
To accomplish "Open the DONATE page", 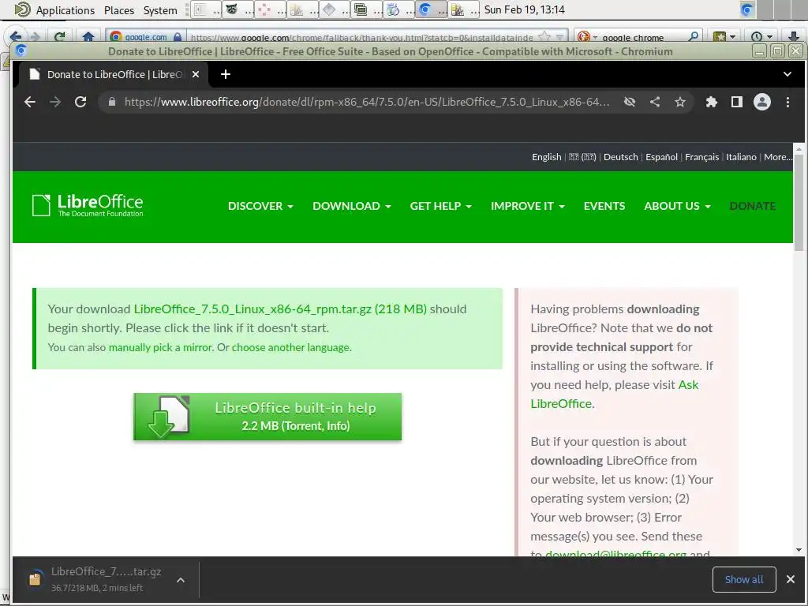I will 752,206.
